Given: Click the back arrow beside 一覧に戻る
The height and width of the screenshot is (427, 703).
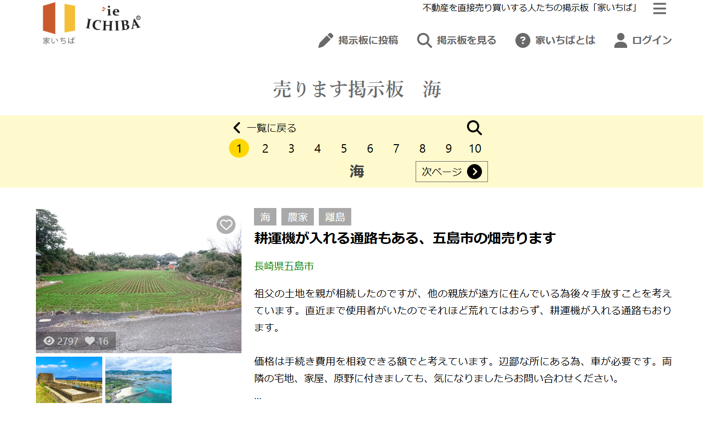Looking at the screenshot, I should pyautogui.click(x=236, y=128).
